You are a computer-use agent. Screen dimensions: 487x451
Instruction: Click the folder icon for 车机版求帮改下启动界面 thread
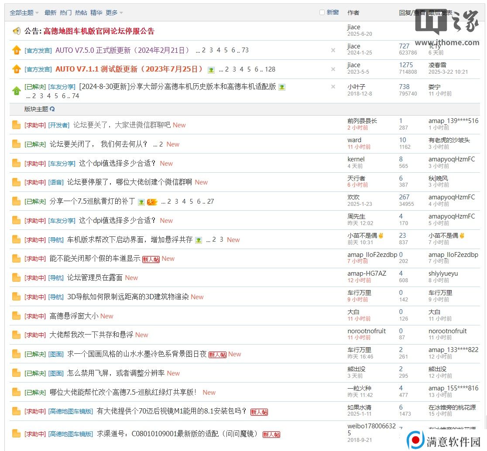pyautogui.click(x=16, y=239)
